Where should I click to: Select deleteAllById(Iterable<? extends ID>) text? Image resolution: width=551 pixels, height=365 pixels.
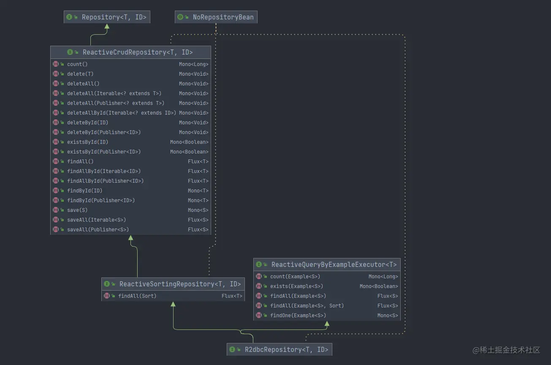click(x=122, y=113)
